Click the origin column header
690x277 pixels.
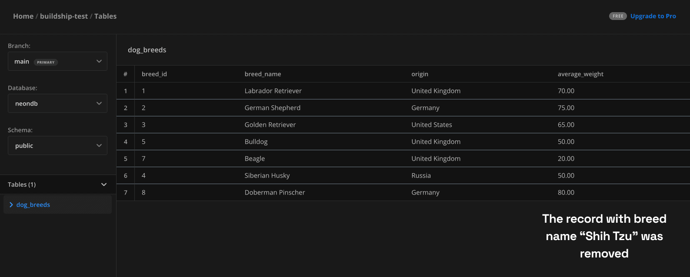point(420,74)
